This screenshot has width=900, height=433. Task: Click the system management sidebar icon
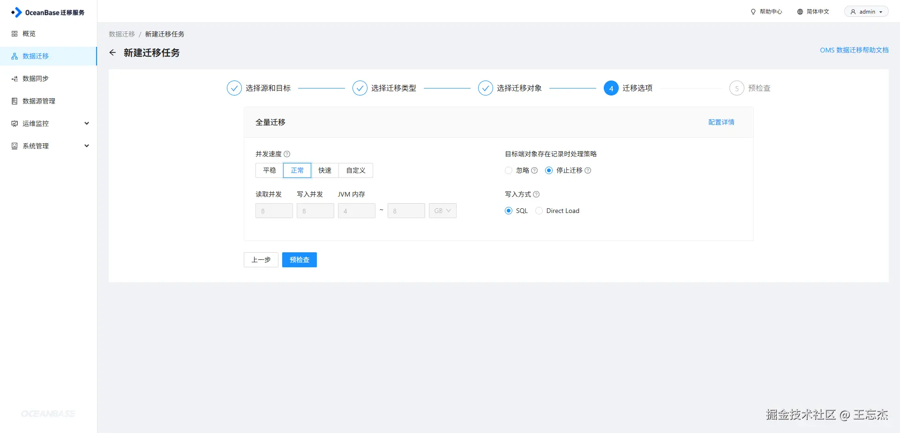[15, 146]
